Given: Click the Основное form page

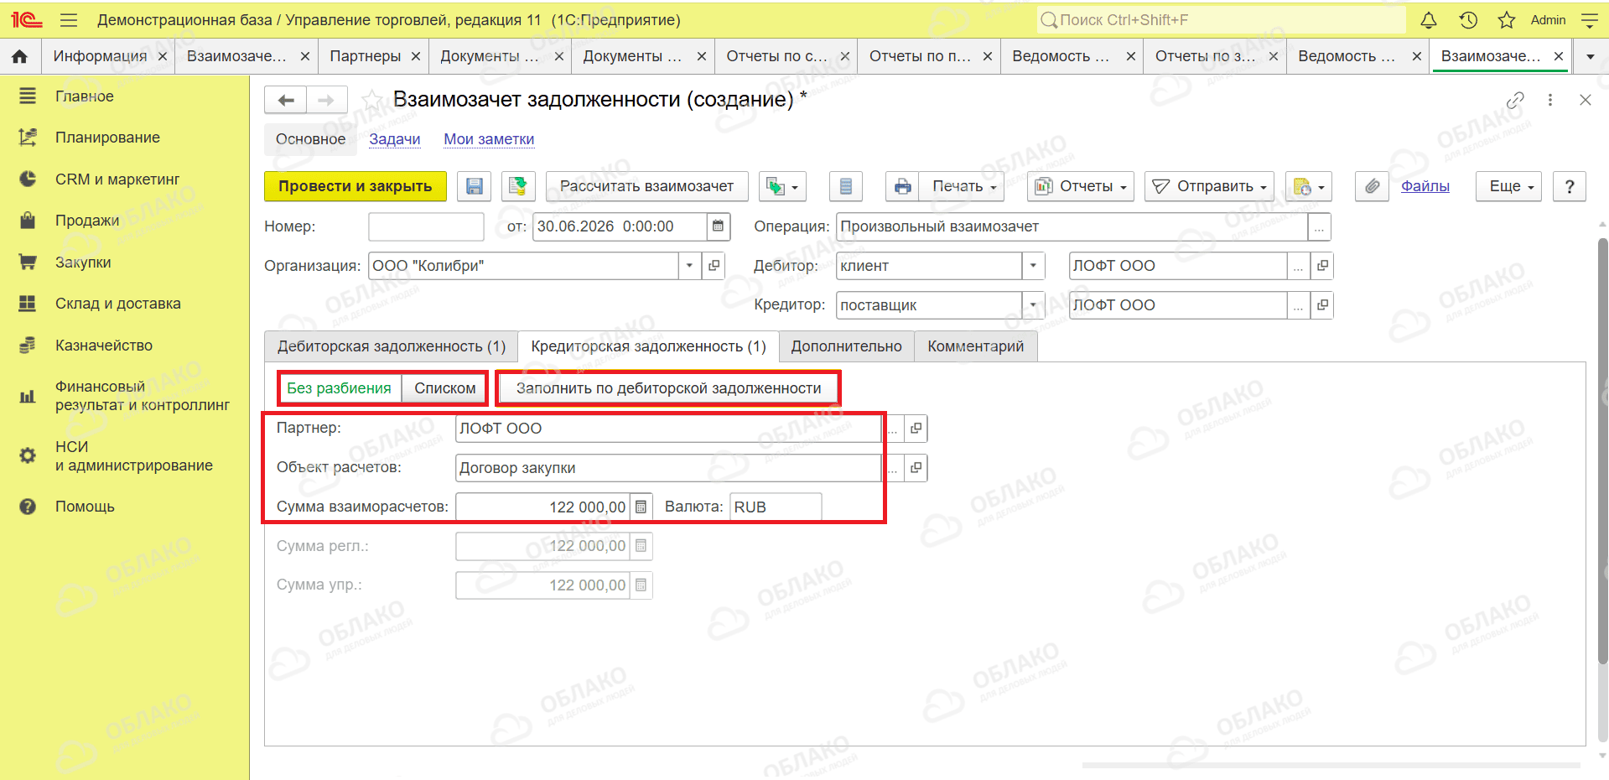Looking at the screenshot, I should 311,139.
